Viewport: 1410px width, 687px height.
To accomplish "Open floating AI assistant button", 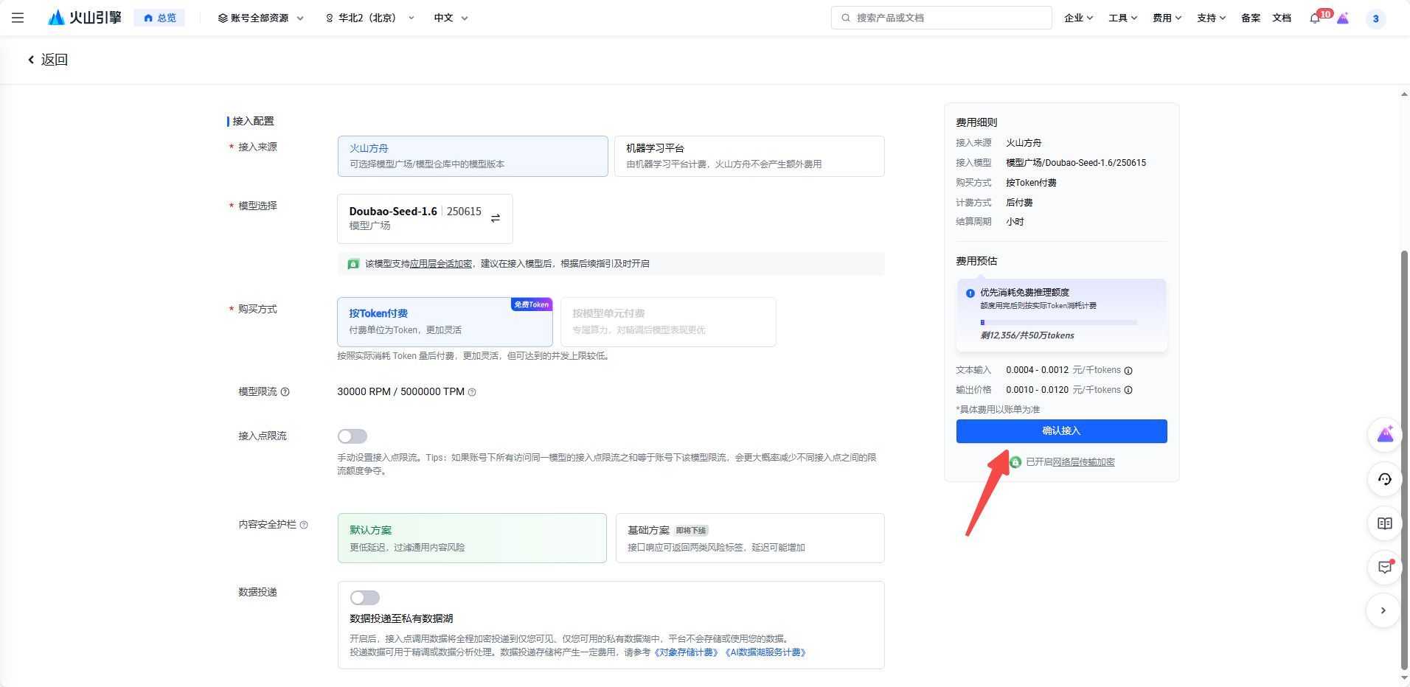I will (x=1385, y=435).
